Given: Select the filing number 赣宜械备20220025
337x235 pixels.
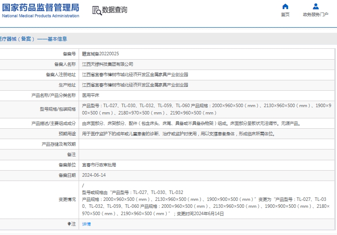Looking at the screenshot, I should point(100,54).
